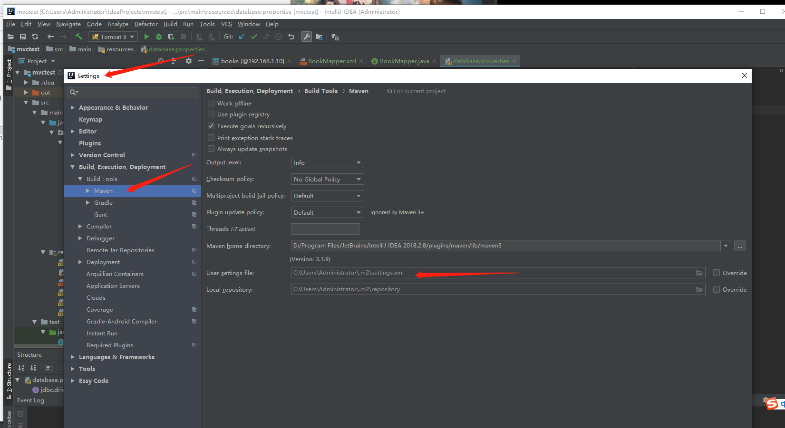Viewport: 785px width, 428px height.
Task: Open the VCS menu
Action: click(226, 24)
